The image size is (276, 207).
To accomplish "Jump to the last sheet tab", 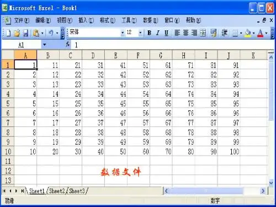I will tap(23, 191).
